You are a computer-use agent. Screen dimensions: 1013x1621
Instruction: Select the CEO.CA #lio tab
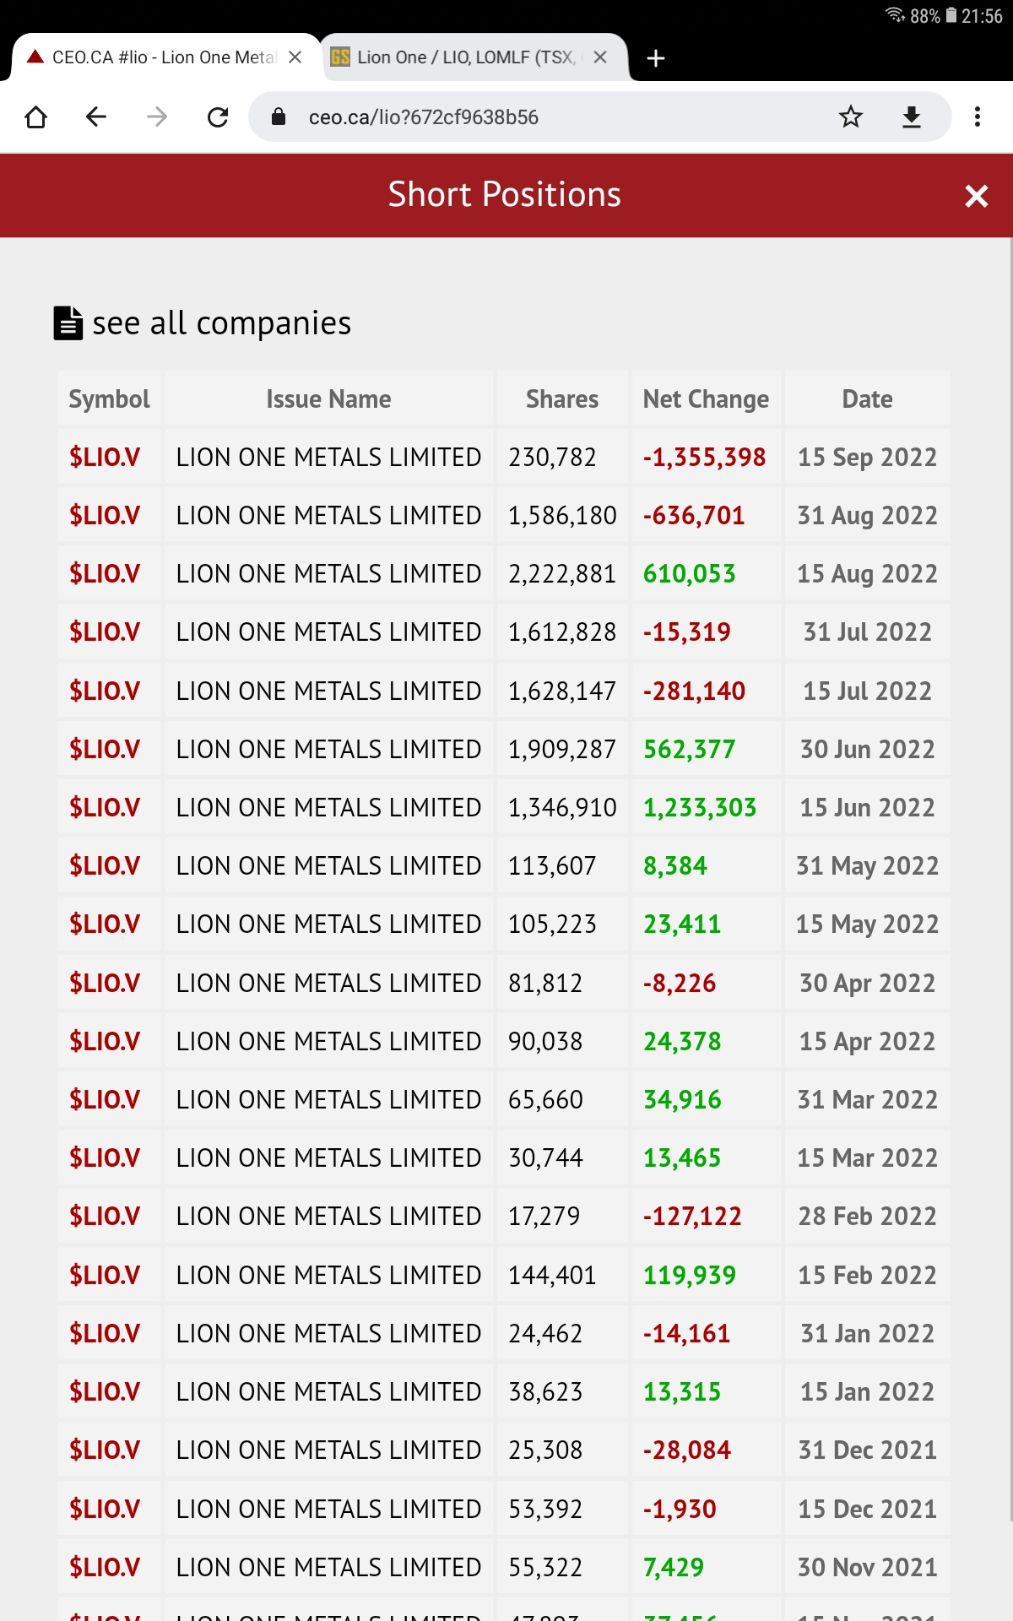160,57
